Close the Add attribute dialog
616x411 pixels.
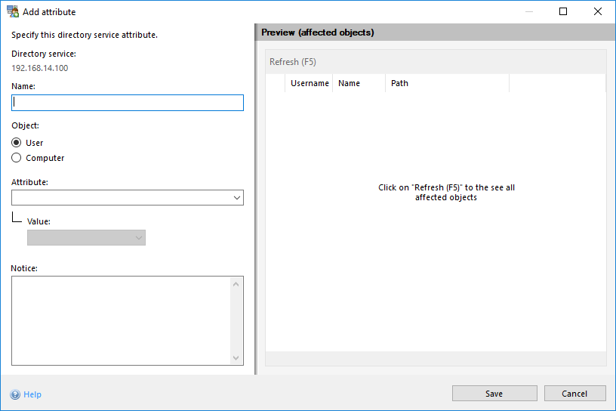(x=598, y=12)
